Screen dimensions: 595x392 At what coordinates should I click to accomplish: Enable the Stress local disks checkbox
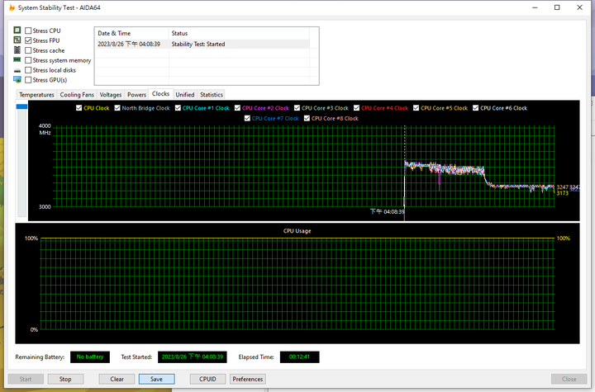28,70
